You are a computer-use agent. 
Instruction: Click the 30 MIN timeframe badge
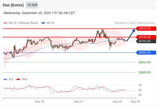coord(32,5)
